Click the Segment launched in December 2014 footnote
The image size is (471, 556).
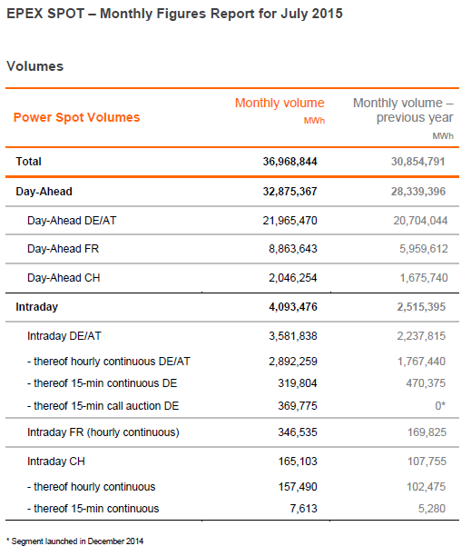(x=74, y=541)
